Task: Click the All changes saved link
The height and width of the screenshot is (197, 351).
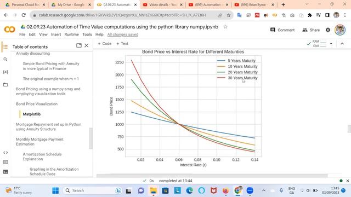Action: [x=123, y=34]
